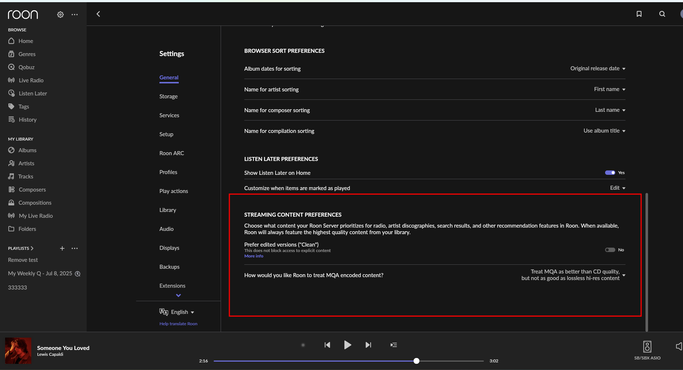The height and width of the screenshot is (370, 683).
Task: Open the Audio settings tab
Action: pyautogui.click(x=166, y=229)
